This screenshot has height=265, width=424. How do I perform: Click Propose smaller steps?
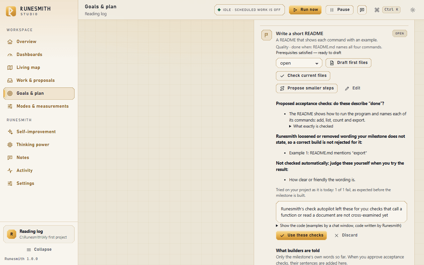point(307,88)
